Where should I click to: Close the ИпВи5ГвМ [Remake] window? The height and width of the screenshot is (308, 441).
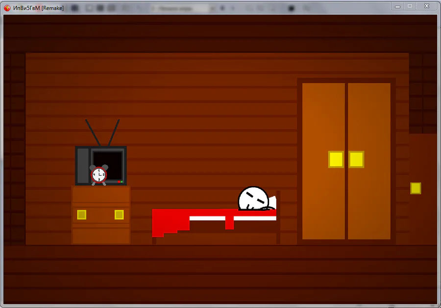tap(427, 6)
